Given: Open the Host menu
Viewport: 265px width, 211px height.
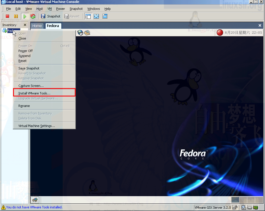Looking at the screenshot, I should coord(40,9).
